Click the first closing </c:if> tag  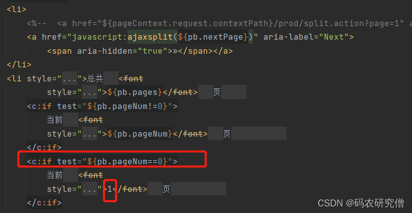[x=44, y=148]
